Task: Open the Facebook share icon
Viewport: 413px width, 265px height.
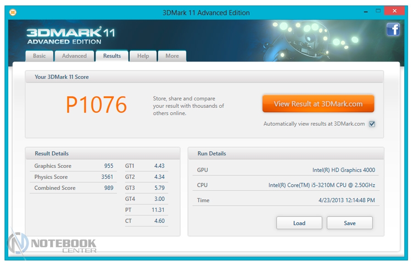Action: (x=393, y=29)
